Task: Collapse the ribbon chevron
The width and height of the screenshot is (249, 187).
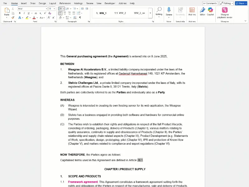Action: pyautogui.click(x=245, y=21)
